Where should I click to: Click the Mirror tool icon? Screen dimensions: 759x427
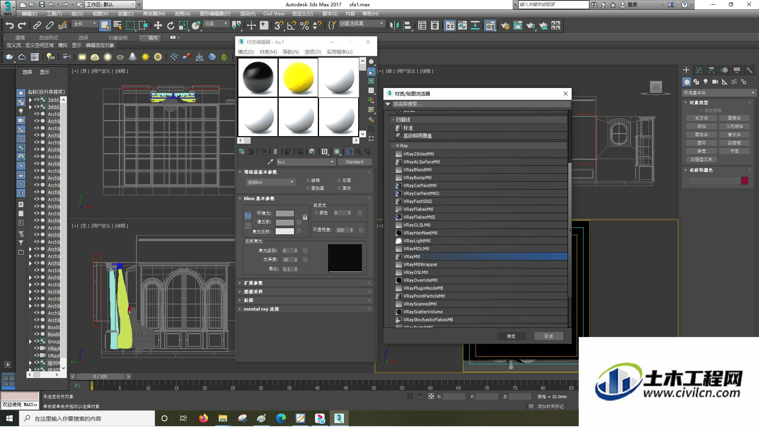tap(394, 26)
